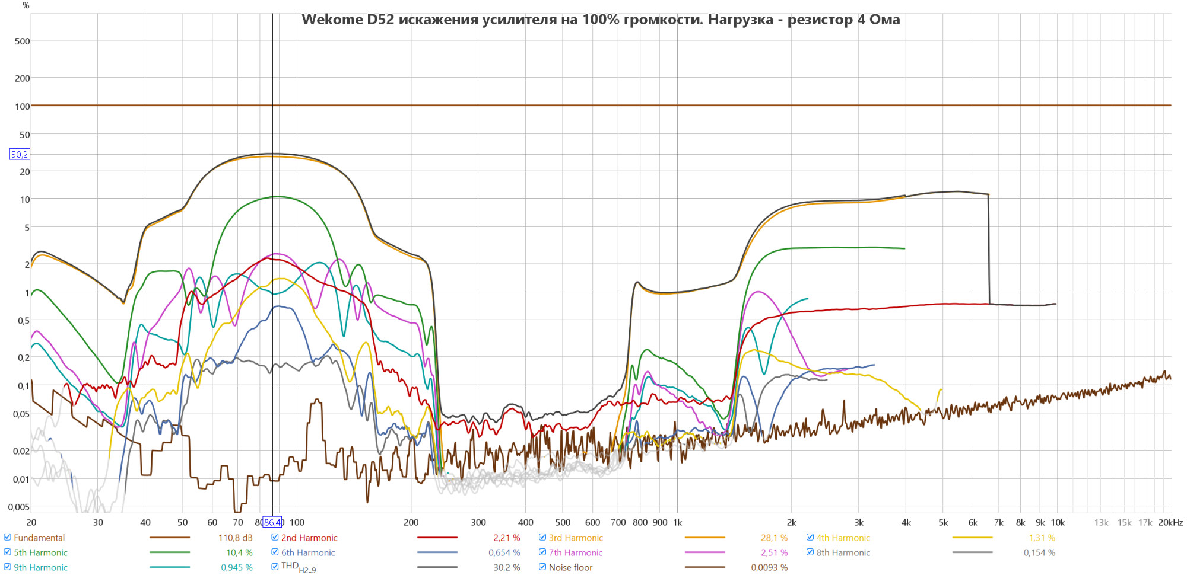The image size is (1187, 575).
Task: Click the 500 label on the Y axis
Action: (x=23, y=41)
